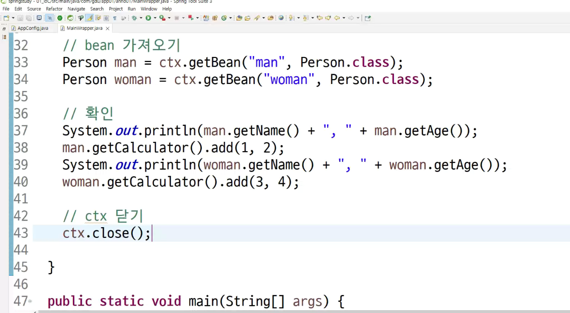Click the Save All icon

[x=28, y=18]
